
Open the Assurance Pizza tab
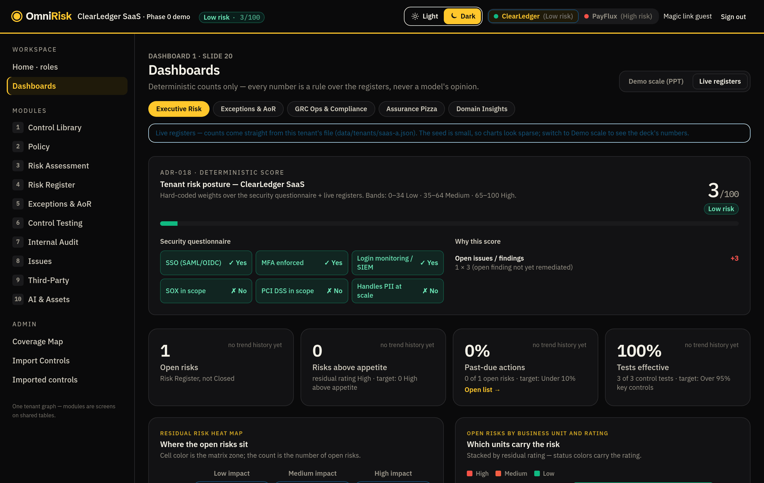(x=411, y=109)
